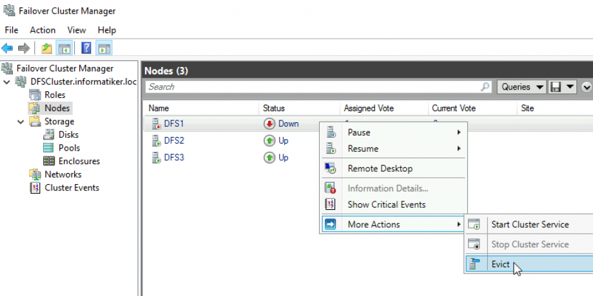Screen dimensions: 593x296
Task: Click the Up one level folder icon
Action: click(x=46, y=48)
